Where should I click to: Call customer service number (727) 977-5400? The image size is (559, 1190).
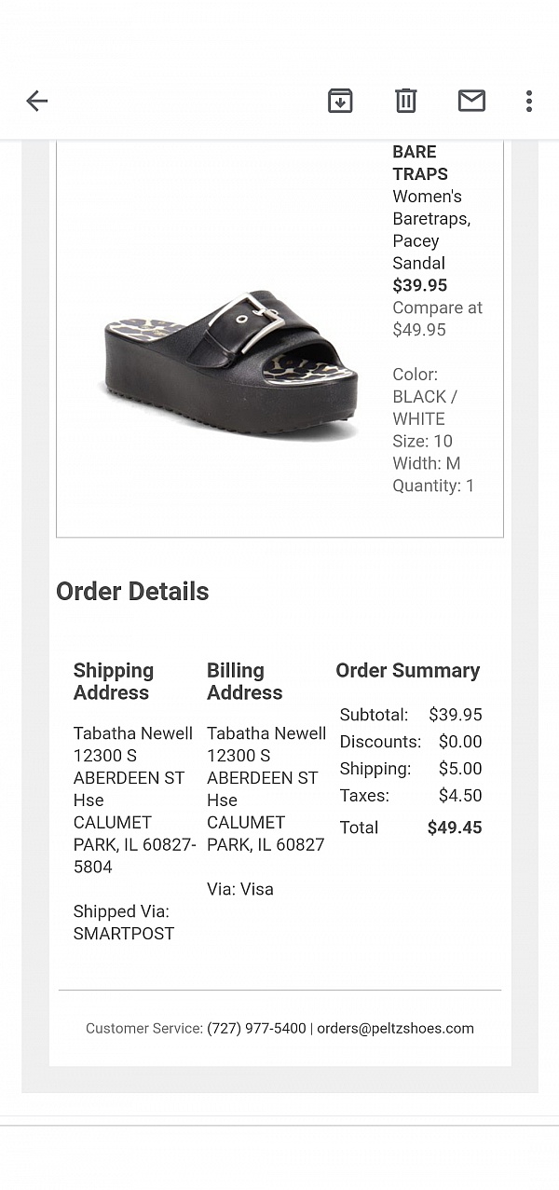click(256, 1029)
